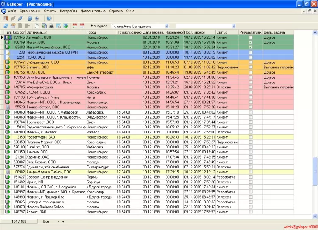Open print preview icon in toolbar
This screenshot has height=230, width=318.
click(x=59, y=26)
